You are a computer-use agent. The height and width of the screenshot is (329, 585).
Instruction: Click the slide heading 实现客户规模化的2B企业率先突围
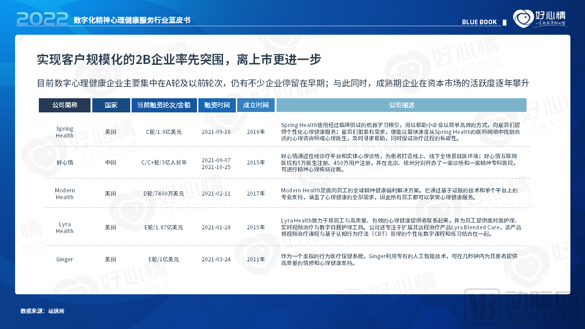coord(179,59)
